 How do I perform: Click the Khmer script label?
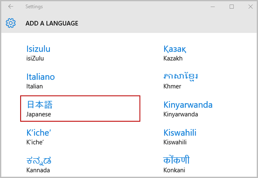pyautogui.click(x=181, y=77)
